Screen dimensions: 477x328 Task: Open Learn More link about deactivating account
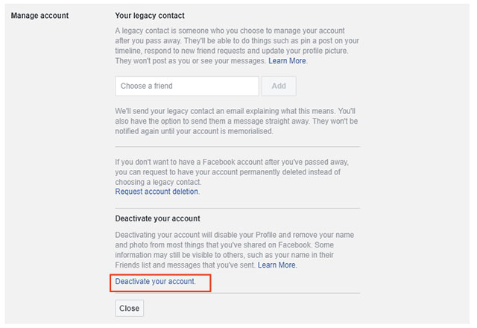tap(277, 265)
